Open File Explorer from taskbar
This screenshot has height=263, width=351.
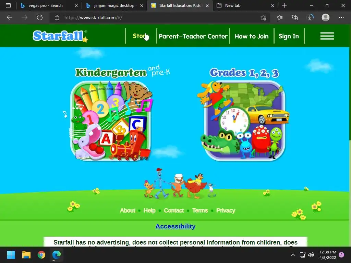[26, 255]
